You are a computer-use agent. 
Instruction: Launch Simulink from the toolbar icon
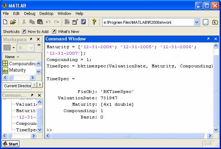[67, 22]
